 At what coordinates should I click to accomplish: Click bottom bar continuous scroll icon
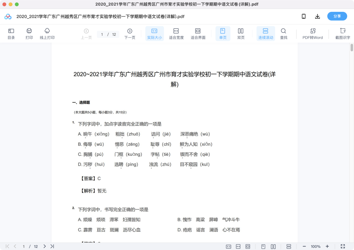point(289,247)
